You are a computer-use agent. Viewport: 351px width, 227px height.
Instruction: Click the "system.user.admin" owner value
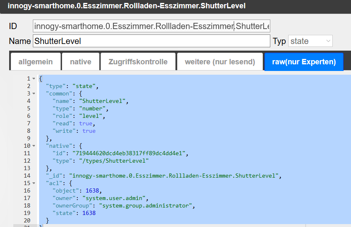pyautogui.click(x=114, y=198)
